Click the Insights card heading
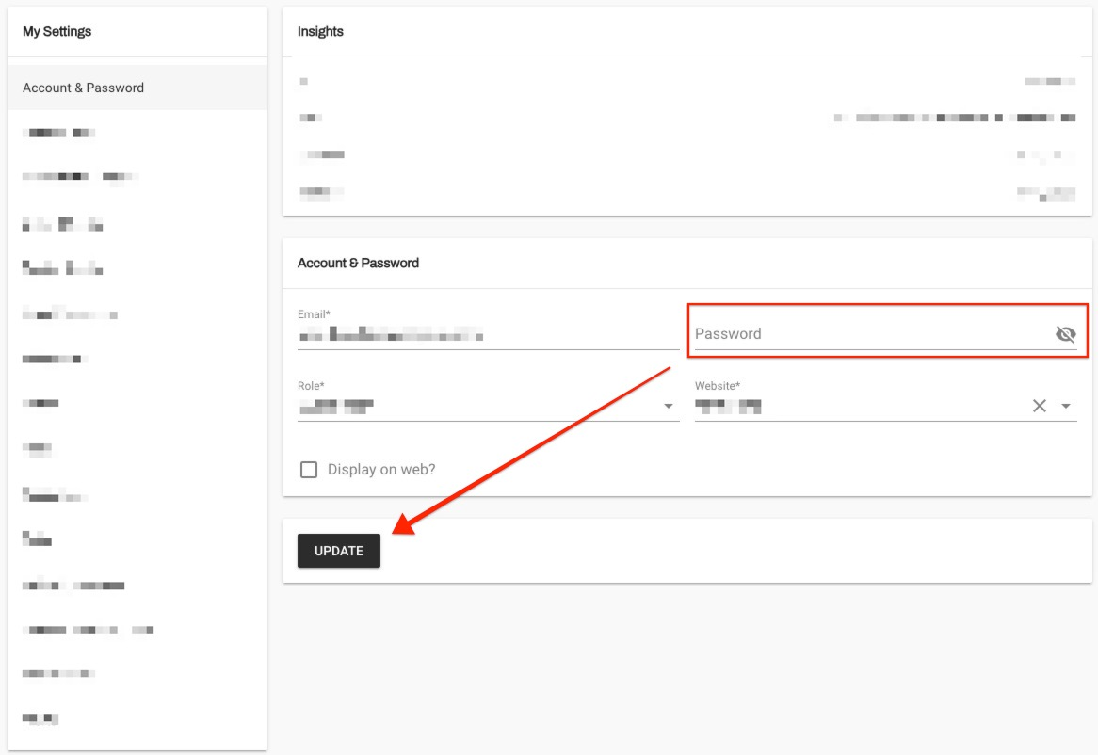Image resolution: width=1098 pixels, height=755 pixels. (x=320, y=31)
